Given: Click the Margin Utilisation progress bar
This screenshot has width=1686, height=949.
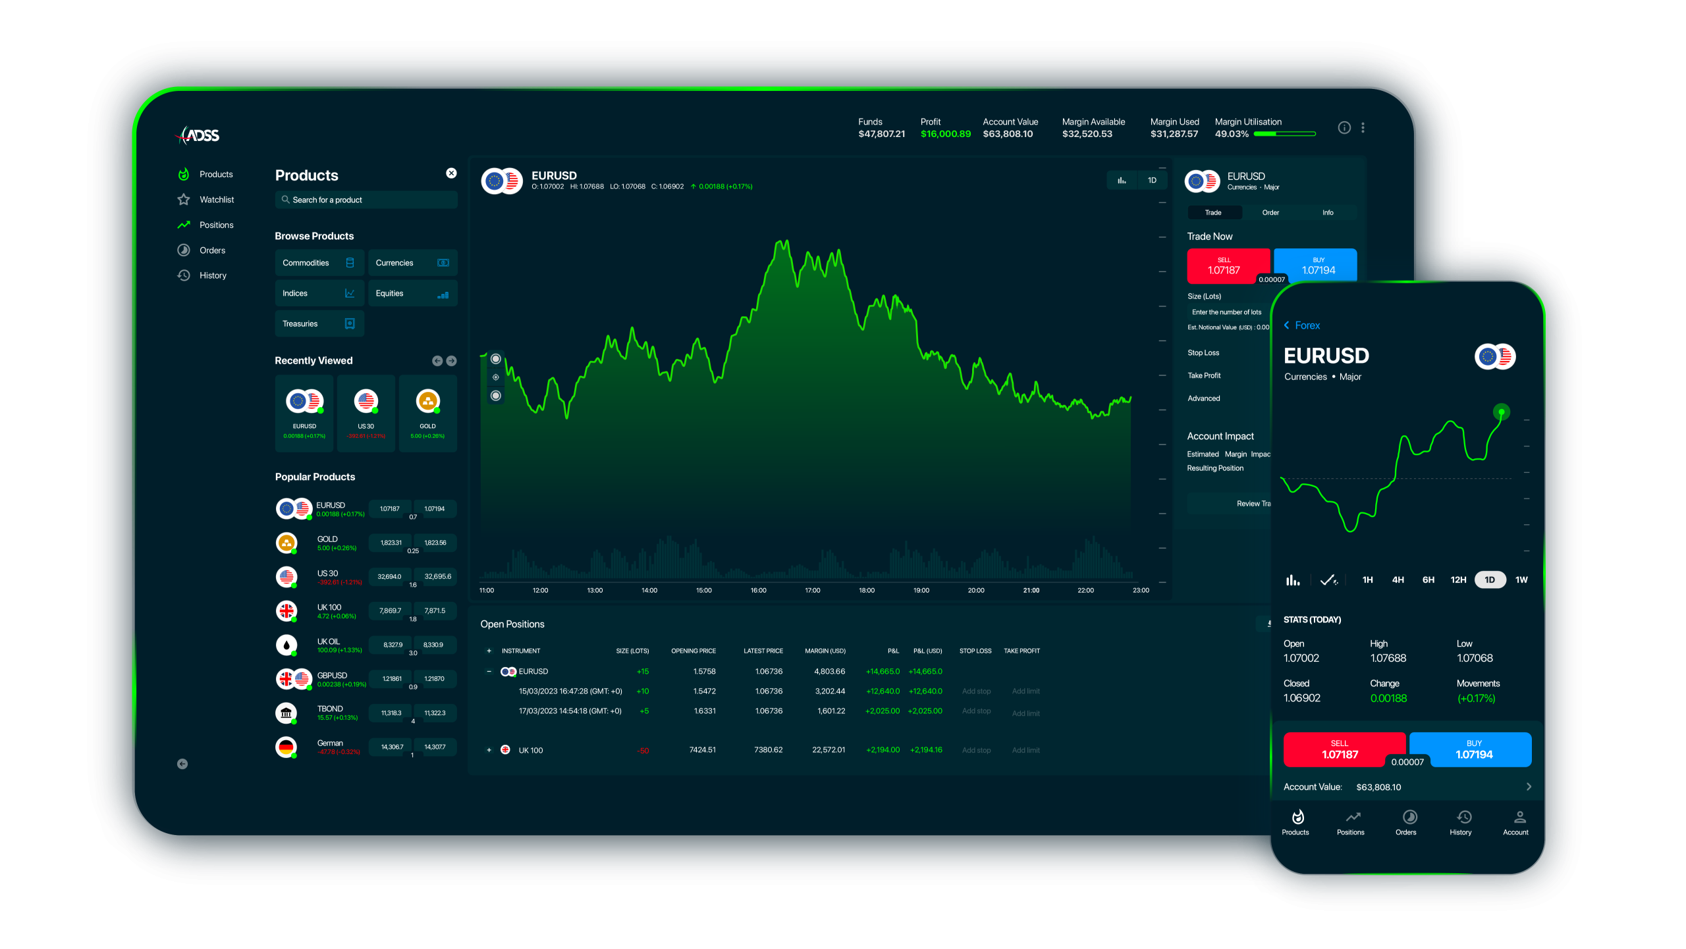Looking at the screenshot, I should [1284, 134].
